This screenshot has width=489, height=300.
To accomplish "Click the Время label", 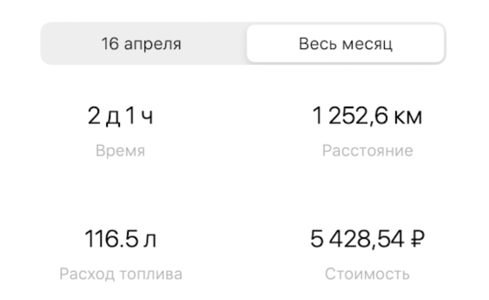I will (120, 151).
